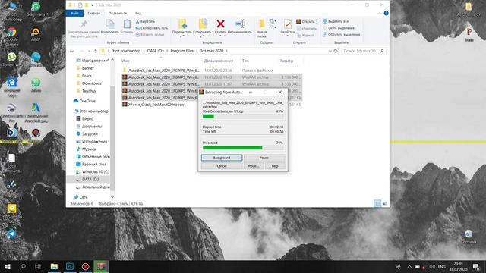Click the Move to (Переместить в) icon
This screenshot has width=486, height=273.
click(182, 24)
